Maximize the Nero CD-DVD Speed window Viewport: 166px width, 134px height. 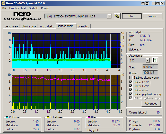tap(158, 3)
